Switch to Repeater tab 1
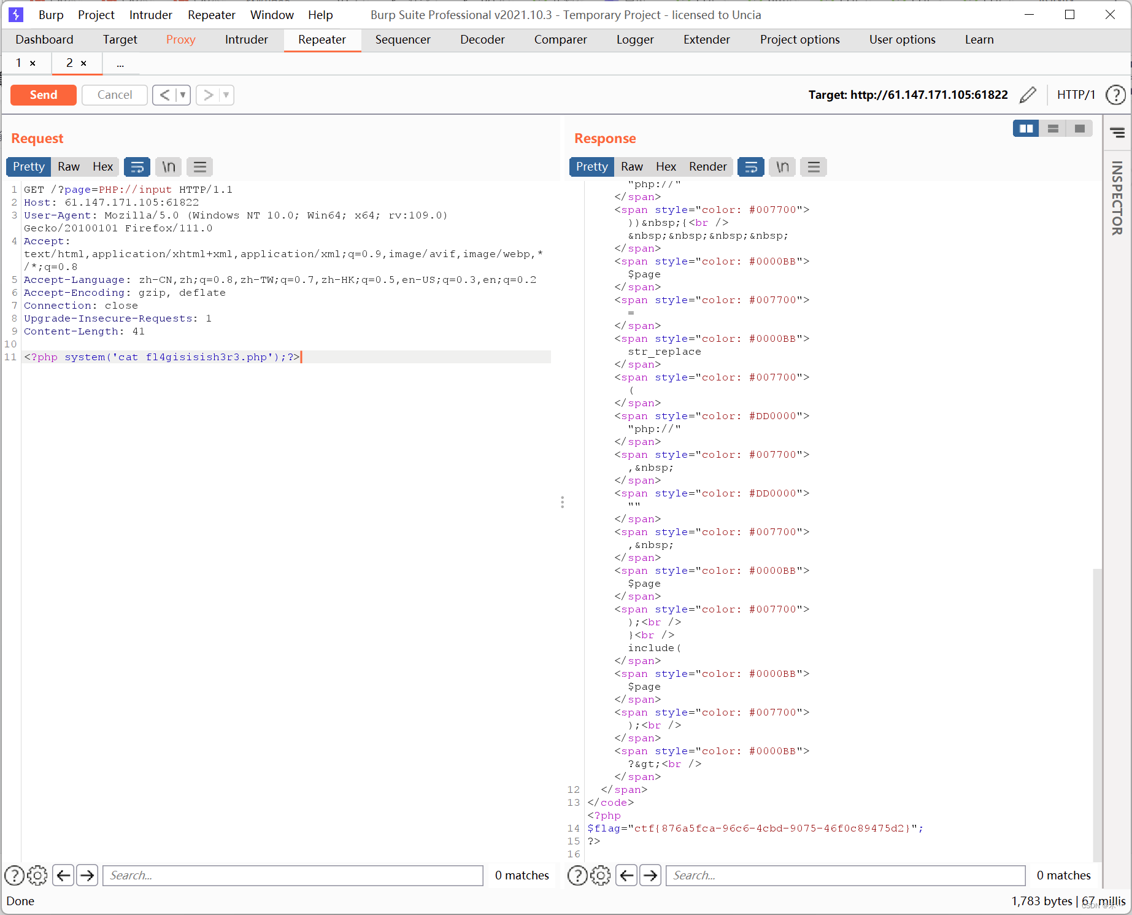Screen dimensions: 1132x915 pos(19,63)
